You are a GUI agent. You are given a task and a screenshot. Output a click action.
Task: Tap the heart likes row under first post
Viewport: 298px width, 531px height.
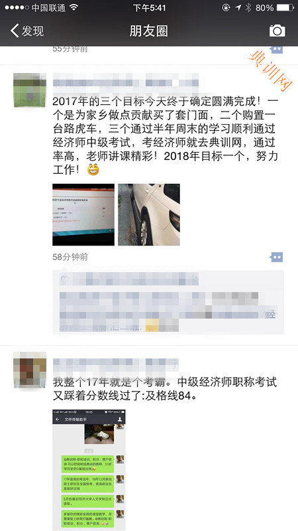128,279
